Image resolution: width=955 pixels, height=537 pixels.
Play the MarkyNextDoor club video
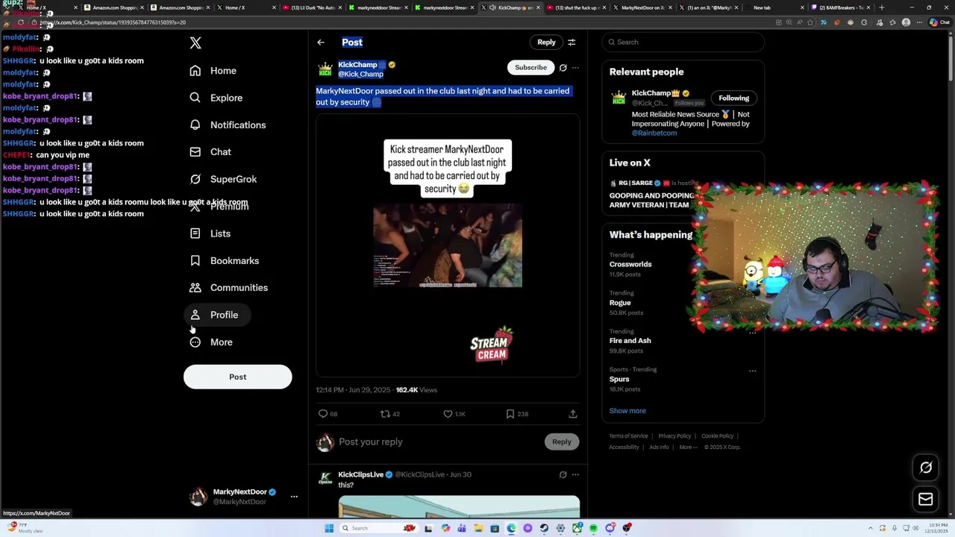[x=448, y=245]
